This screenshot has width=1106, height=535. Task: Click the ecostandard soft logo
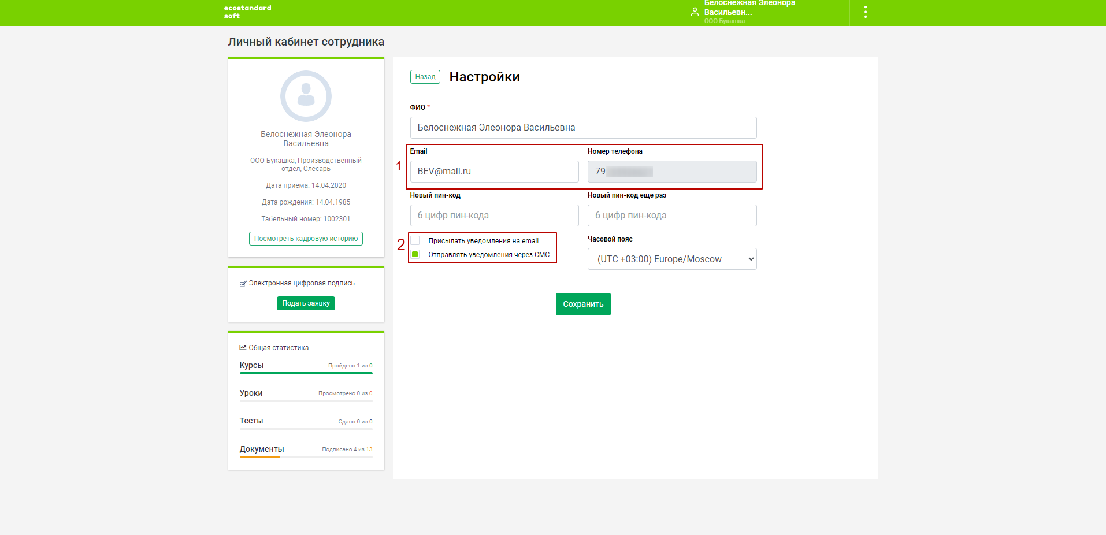tap(247, 12)
